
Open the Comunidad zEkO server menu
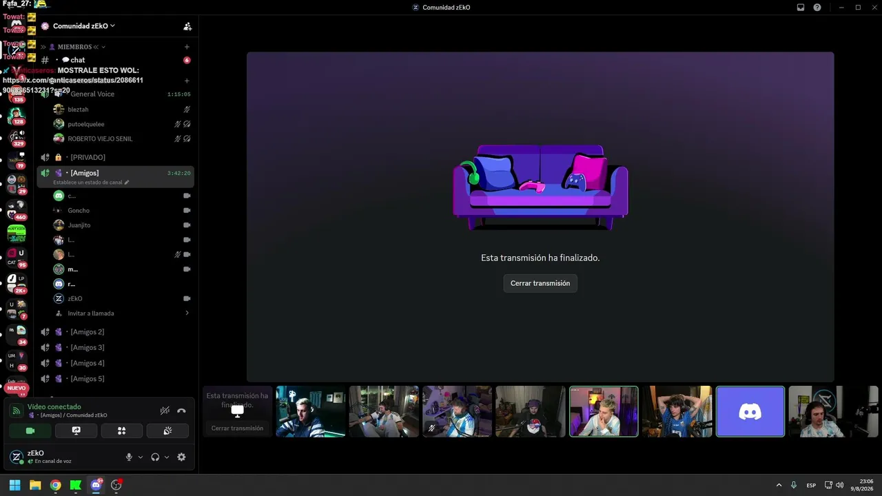tap(83, 26)
